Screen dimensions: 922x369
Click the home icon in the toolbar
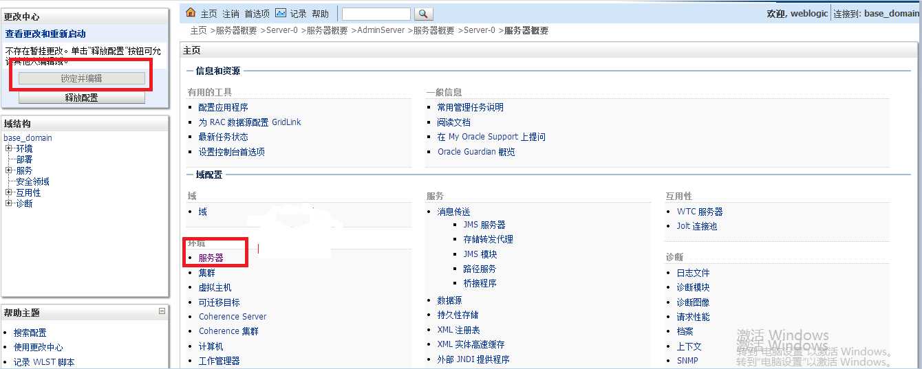click(191, 13)
